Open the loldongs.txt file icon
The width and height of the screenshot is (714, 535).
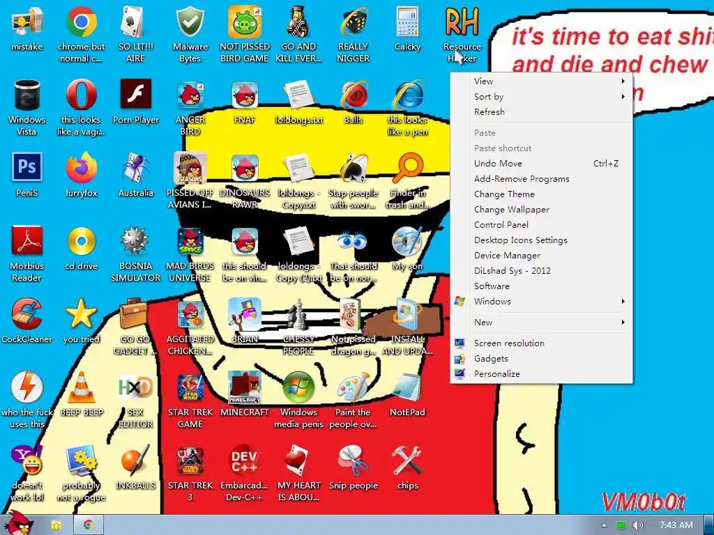click(x=298, y=95)
